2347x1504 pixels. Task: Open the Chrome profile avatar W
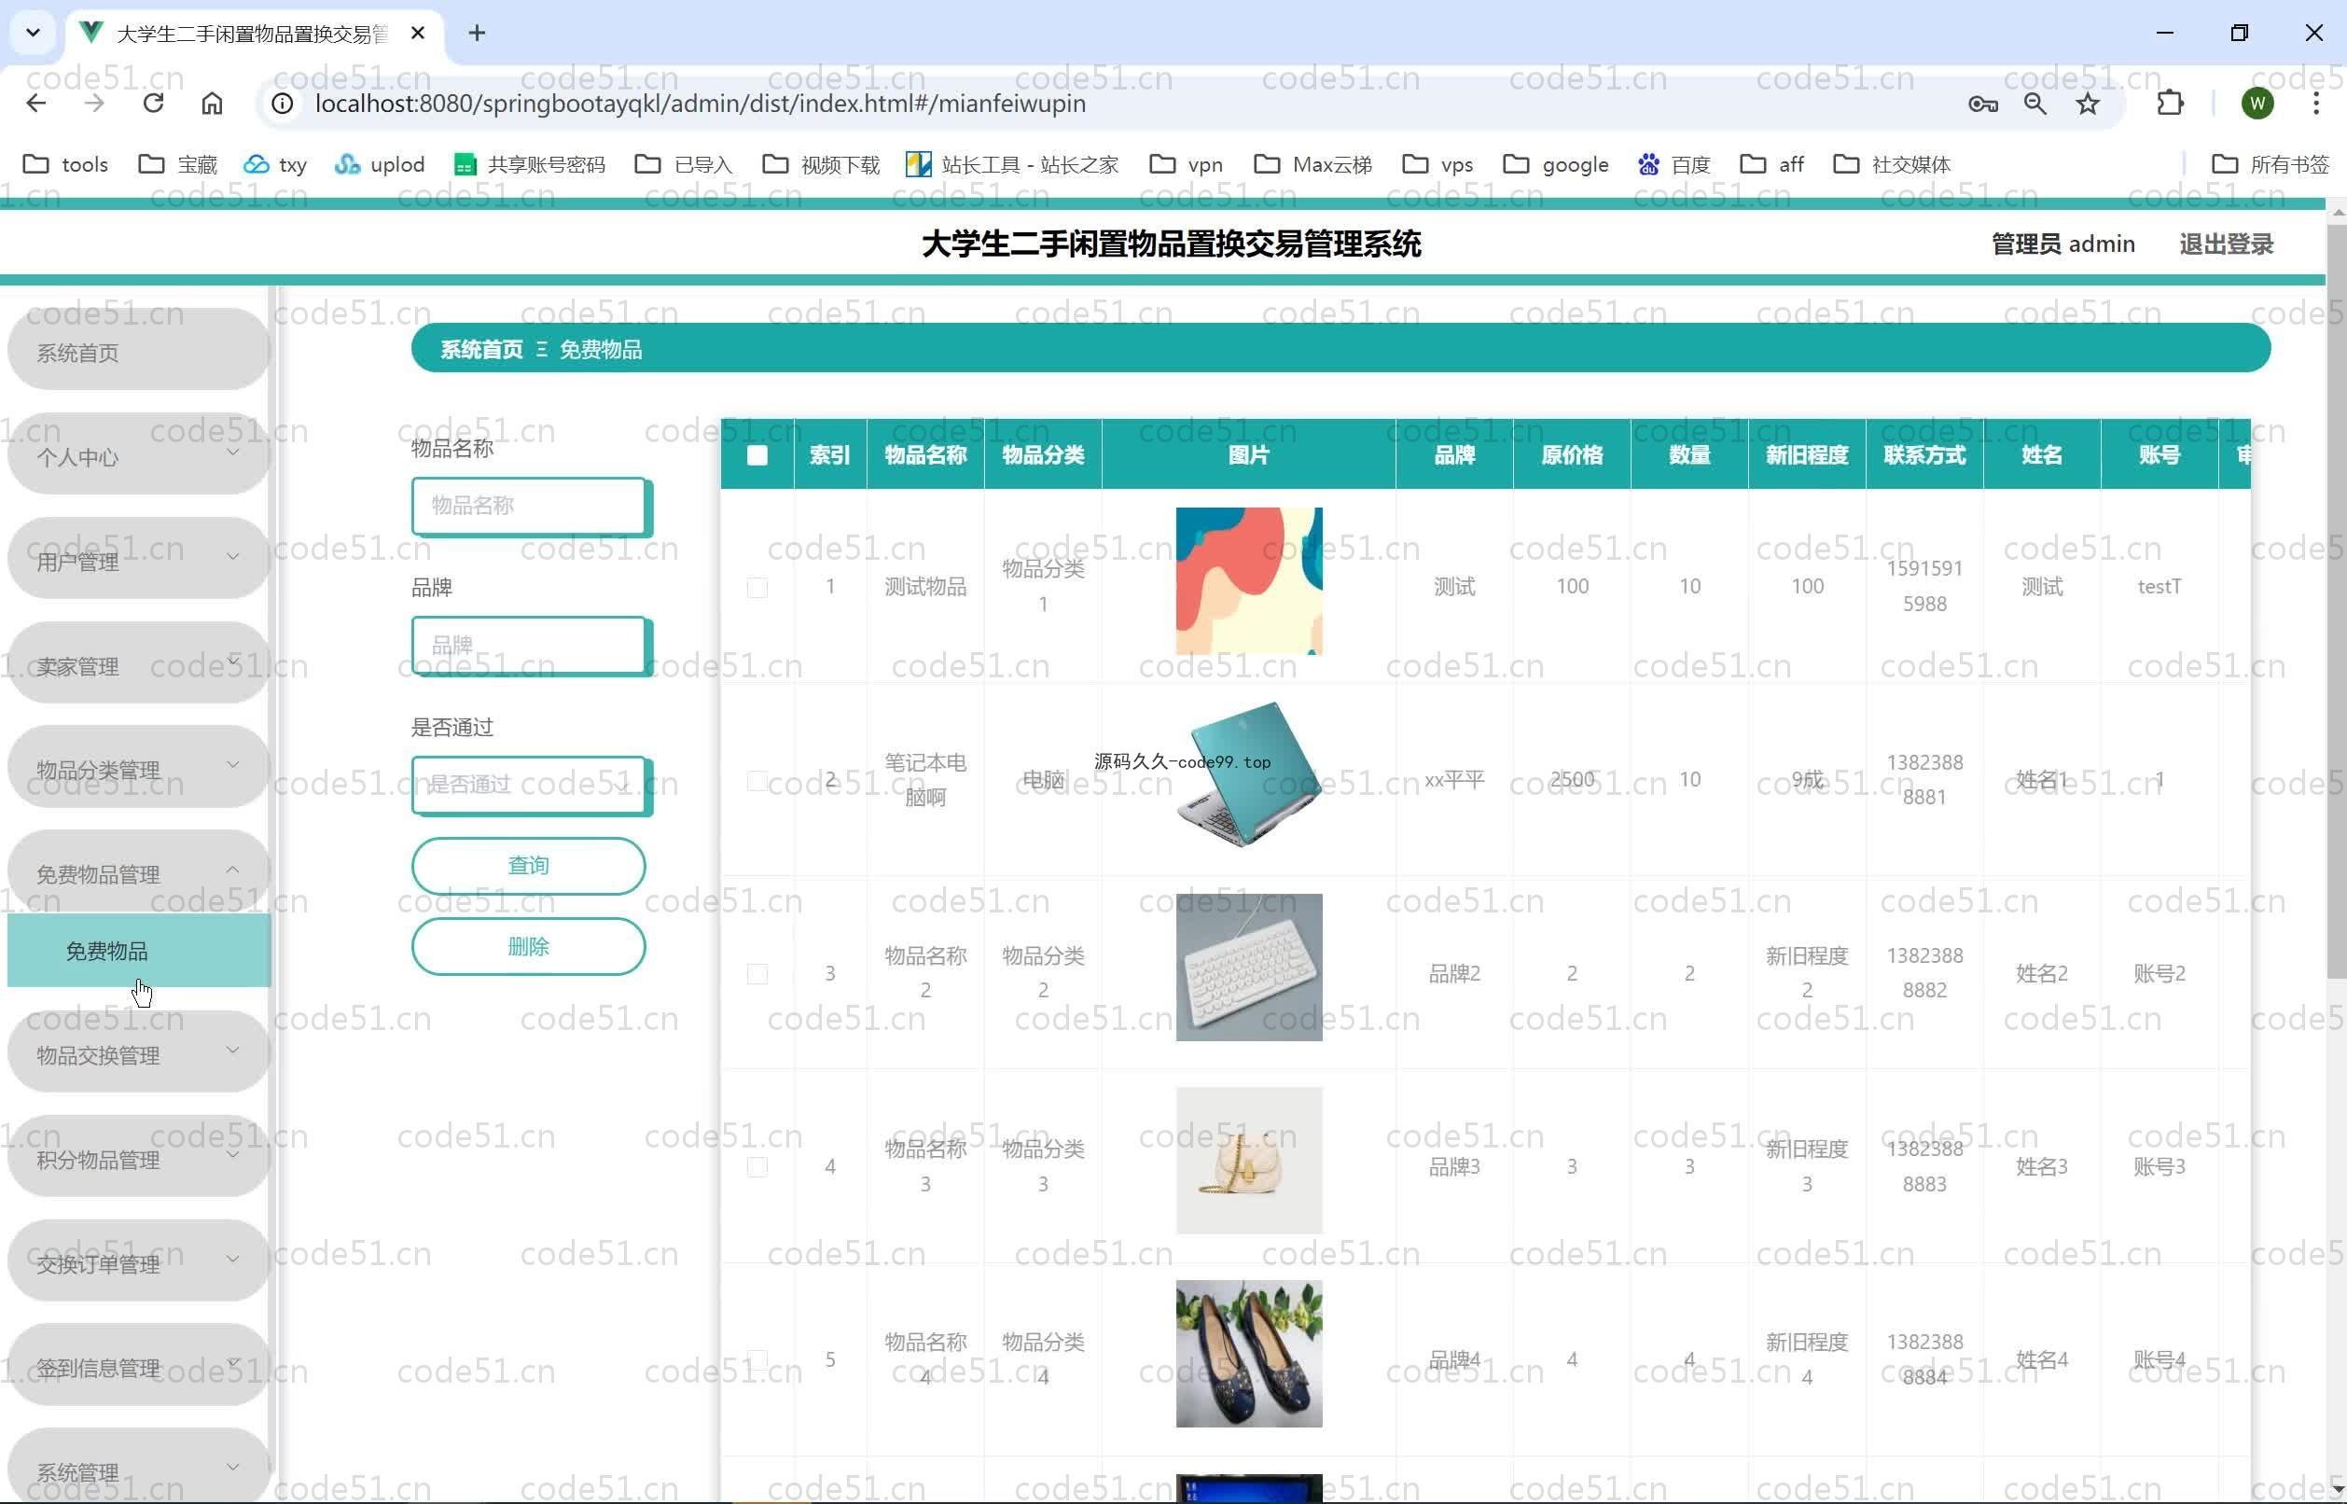point(2257,104)
